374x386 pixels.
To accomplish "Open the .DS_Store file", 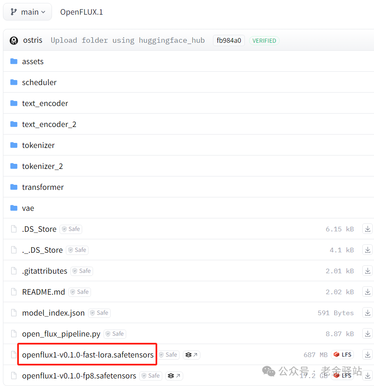I will pyautogui.click(x=39, y=229).
